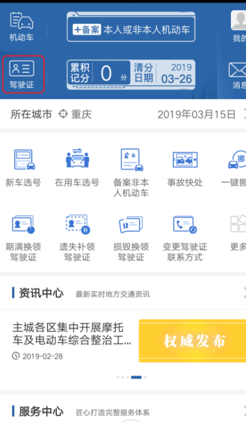Open 期满换领驾驶证 service
The height and width of the screenshot is (422, 246).
23,238
